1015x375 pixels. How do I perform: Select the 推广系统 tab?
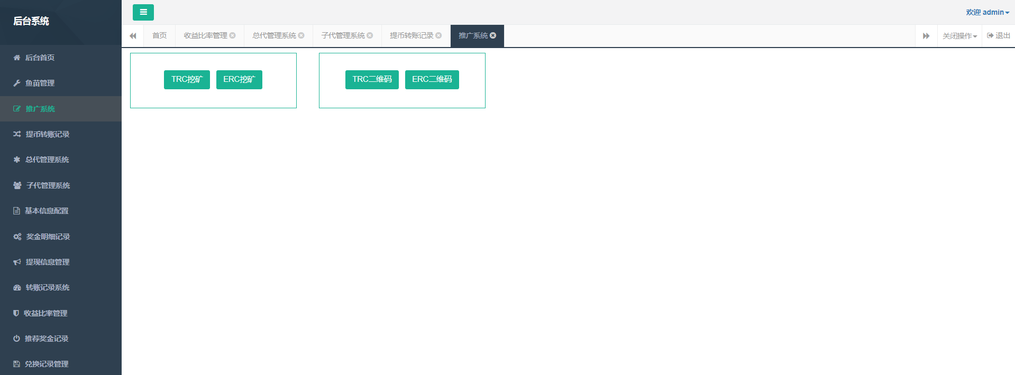(x=473, y=35)
